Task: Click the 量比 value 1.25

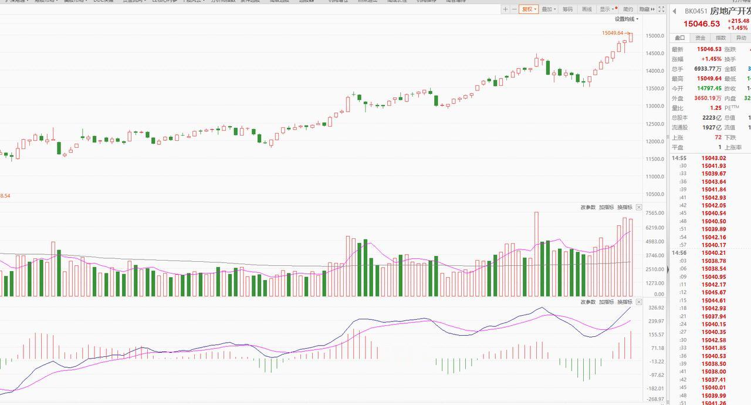Action: tap(716, 108)
